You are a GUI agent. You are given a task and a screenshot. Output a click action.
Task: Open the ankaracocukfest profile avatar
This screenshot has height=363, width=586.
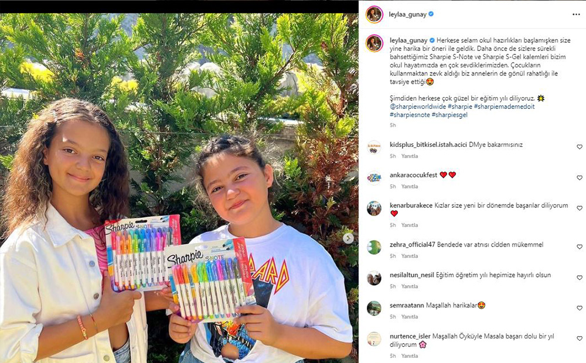[x=374, y=178]
